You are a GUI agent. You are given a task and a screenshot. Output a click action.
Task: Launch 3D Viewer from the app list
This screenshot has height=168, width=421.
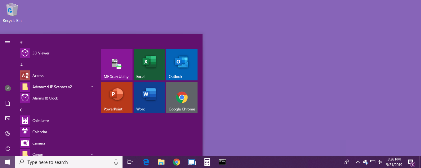click(x=58, y=53)
